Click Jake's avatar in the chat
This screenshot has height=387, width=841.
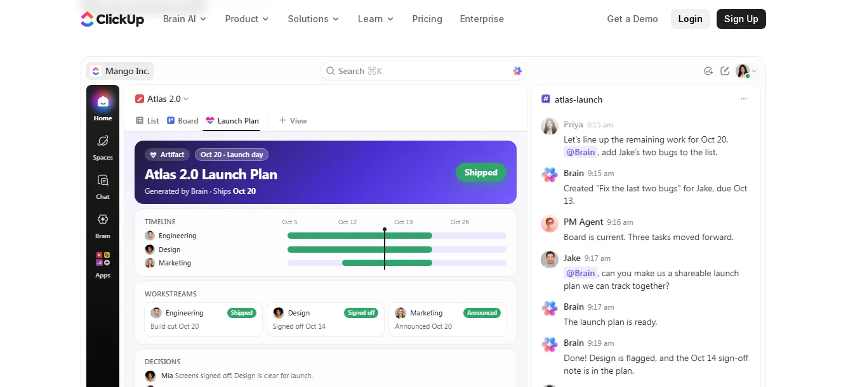pos(550,260)
